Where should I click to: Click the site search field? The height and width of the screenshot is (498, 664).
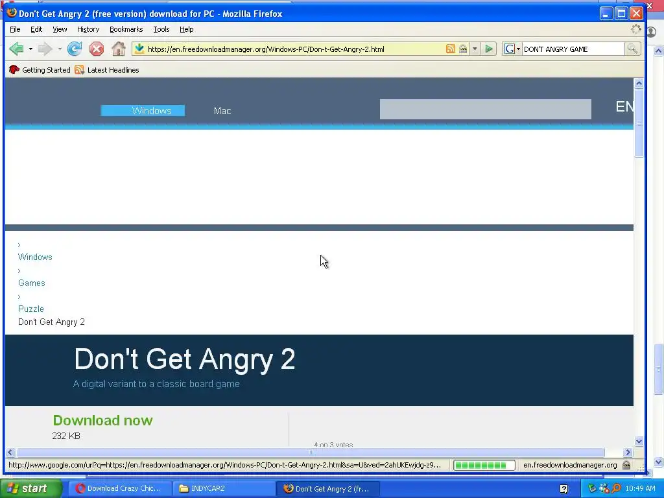pyautogui.click(x=485, y=109)
